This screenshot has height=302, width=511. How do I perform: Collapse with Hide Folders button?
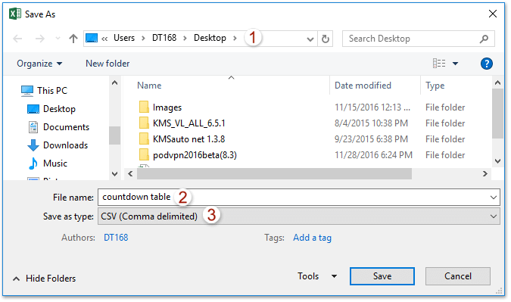tap(44, 279)
